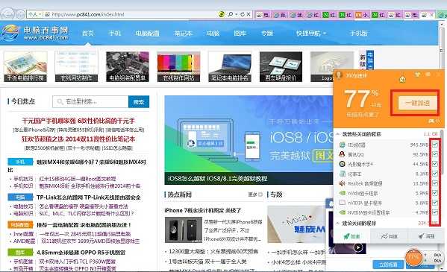Switch to the 网速 tab in accelerator panel
This screenshot has width=447, height=272.
point(389,236)
